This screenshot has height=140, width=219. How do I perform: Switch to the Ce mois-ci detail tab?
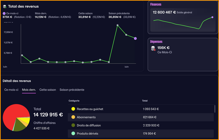(11, 90)
